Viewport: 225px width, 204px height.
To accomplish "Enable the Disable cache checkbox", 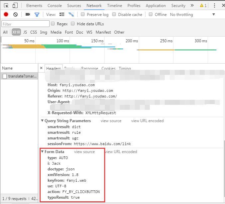I will pos(114,14).
